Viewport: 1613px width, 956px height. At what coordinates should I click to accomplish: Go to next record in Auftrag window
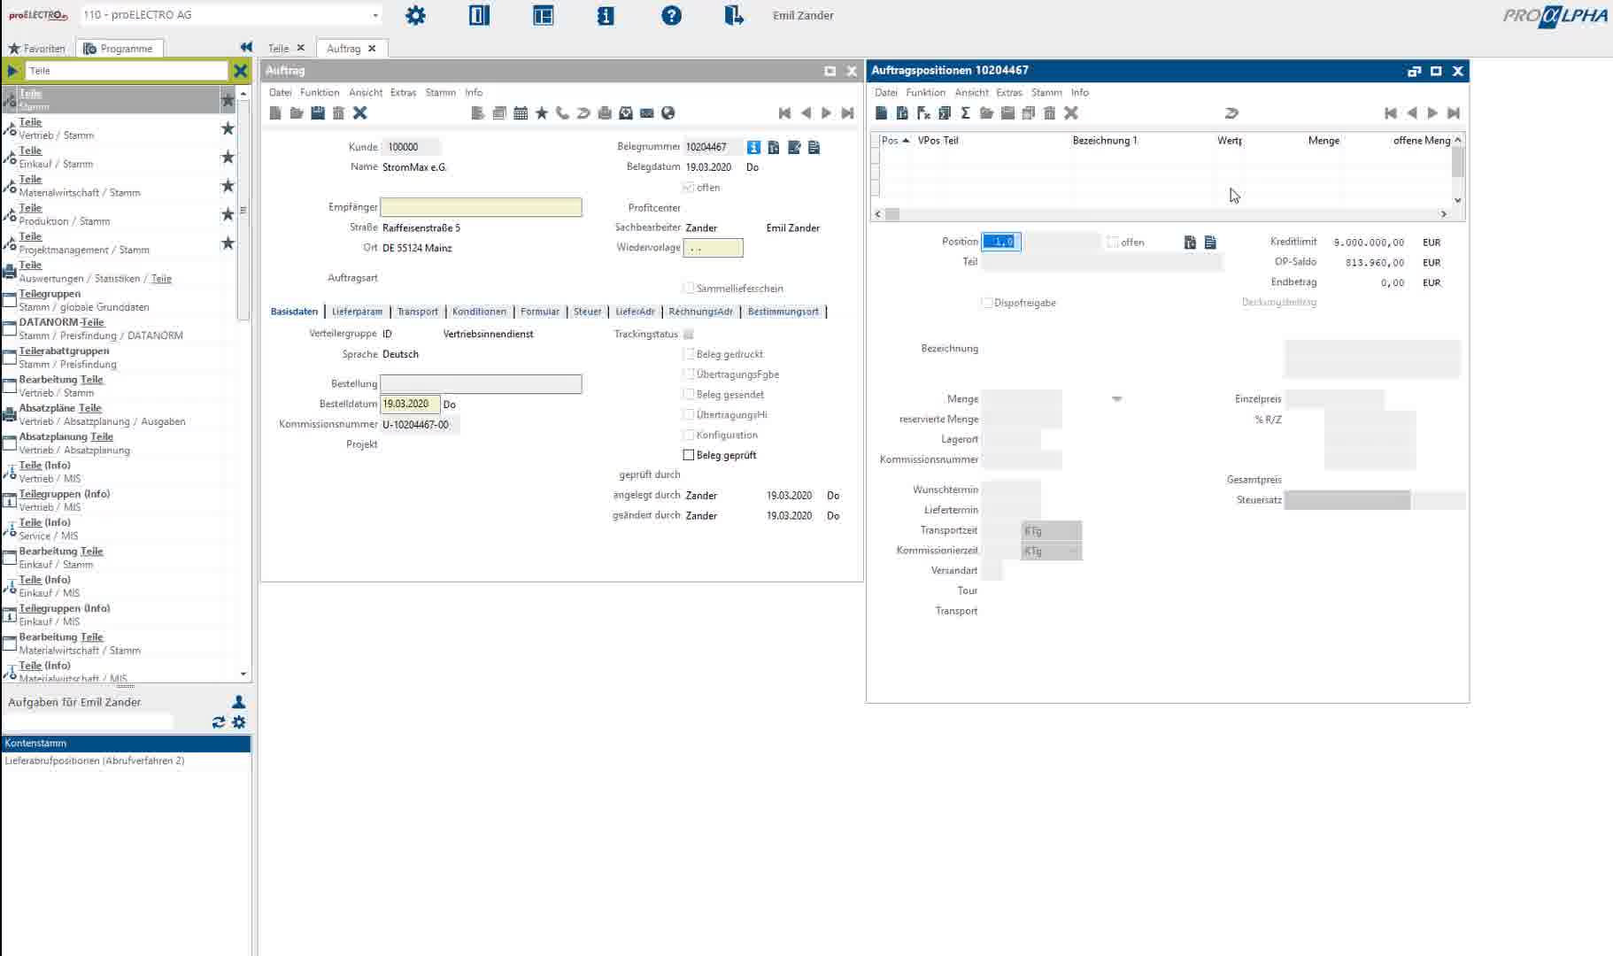click(x=826, y=112)
